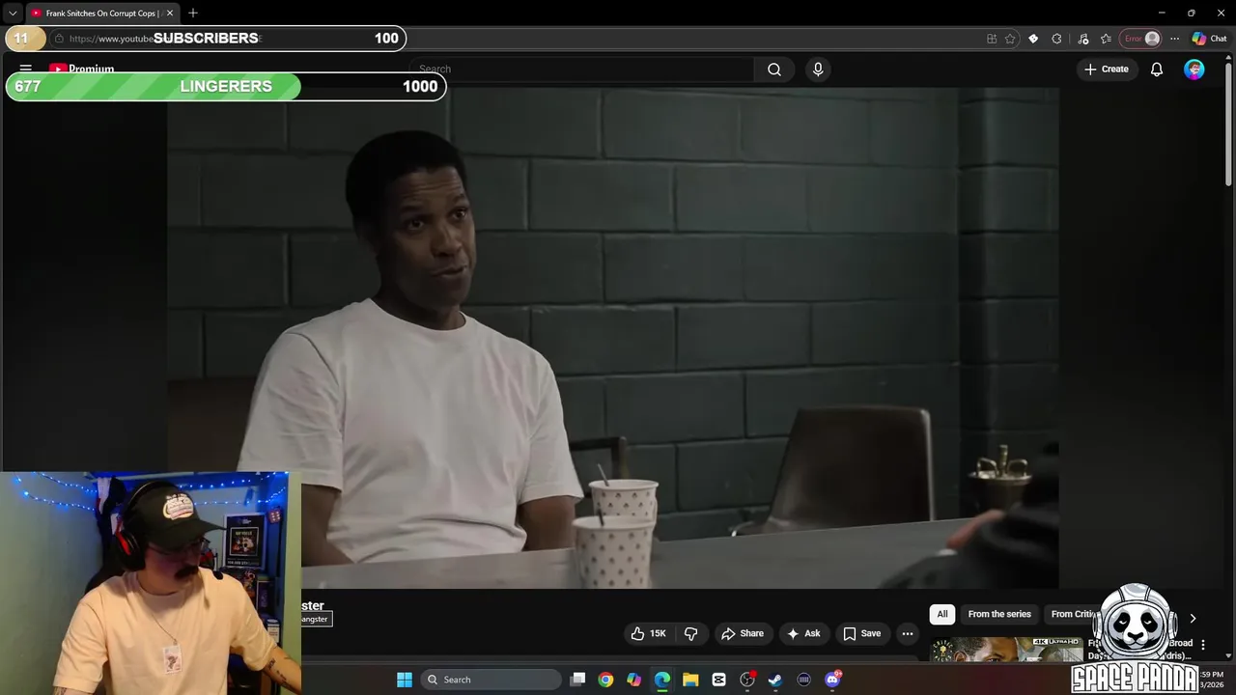Viewport: 1236px width, 695px height.
Task: Open File Explorer from taskbar
Action: (x=690, y=680)
